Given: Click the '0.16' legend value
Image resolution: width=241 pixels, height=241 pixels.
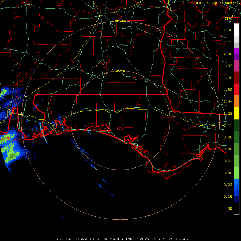Looking at the screenshot, I should [228, 197].
